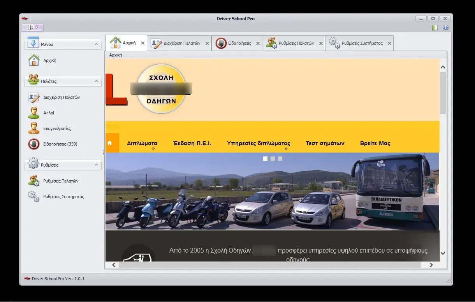Collapse the Μενού sidebar group
This screenshot has height=302, width=475.
tap(96, 44)
